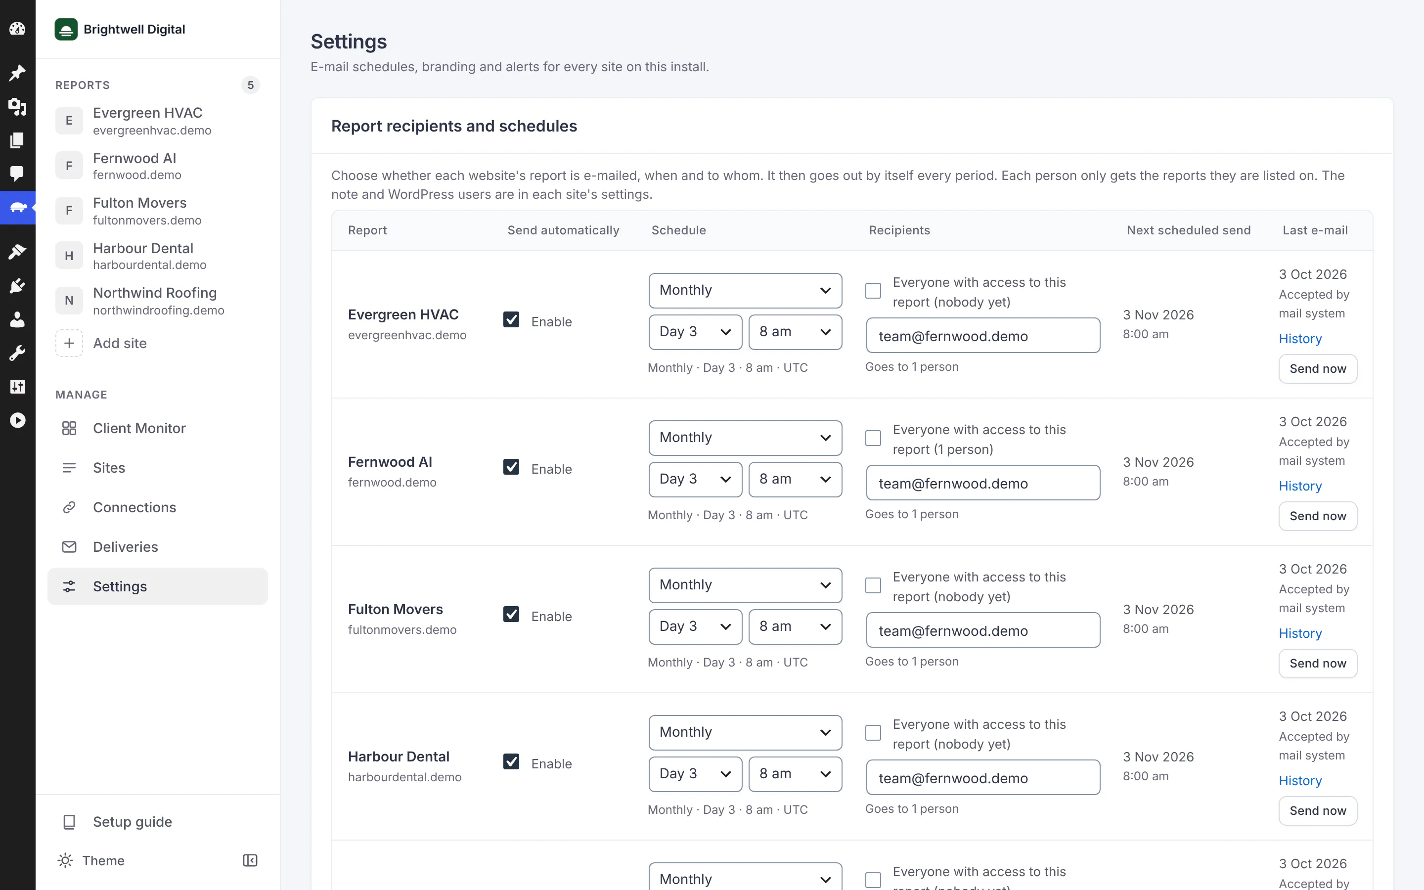1424x890 pixels.
Task: Open the Tools wrench icon
Action: [18, 353]
